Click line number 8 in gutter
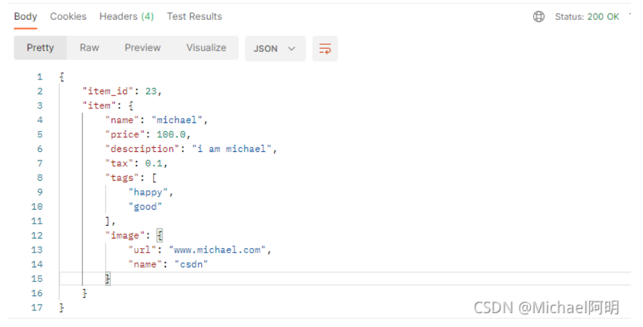The width and height of the screenshot is (643, 327). (x=40, y=178)
